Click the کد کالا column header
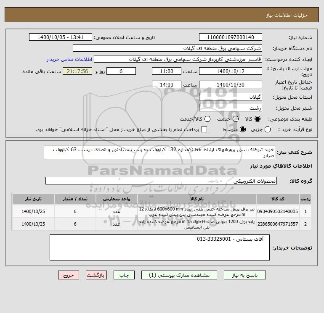 pos(278,199)
